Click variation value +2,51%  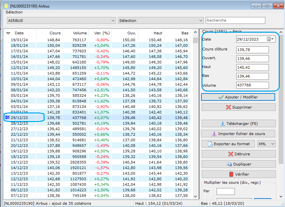[x=102, y=90]
